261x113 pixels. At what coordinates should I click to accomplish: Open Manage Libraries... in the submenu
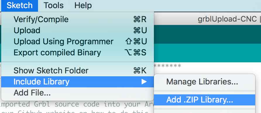(205, 82)
